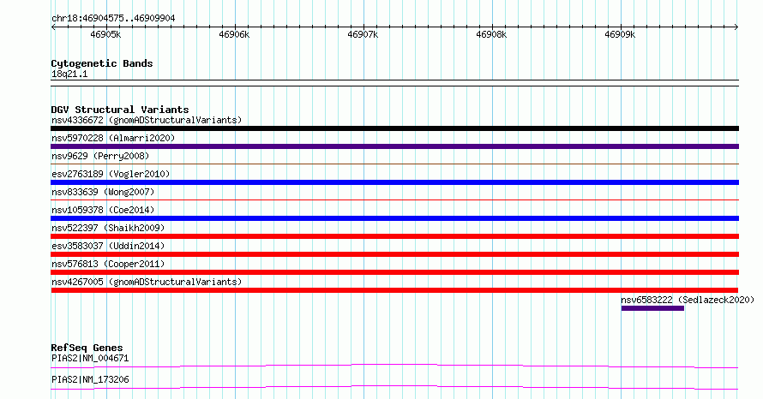763x399 pixels.
Task: Click the 46908k ruler label
Action: pyautogui.click(x=491, y=34)
